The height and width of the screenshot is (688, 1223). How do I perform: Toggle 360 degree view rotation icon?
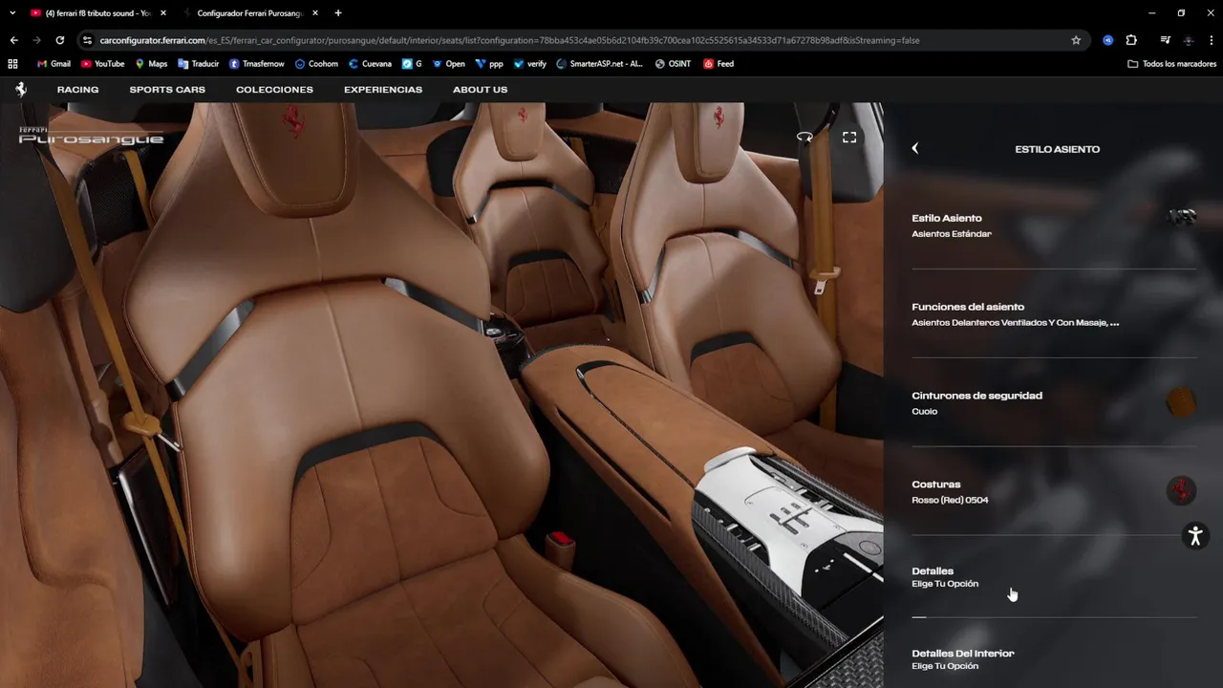point(805,137)
